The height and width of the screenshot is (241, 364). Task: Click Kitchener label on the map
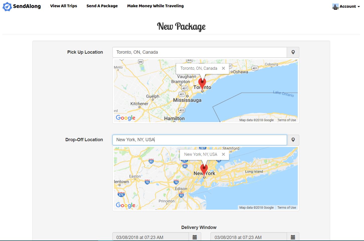(139, 104)
